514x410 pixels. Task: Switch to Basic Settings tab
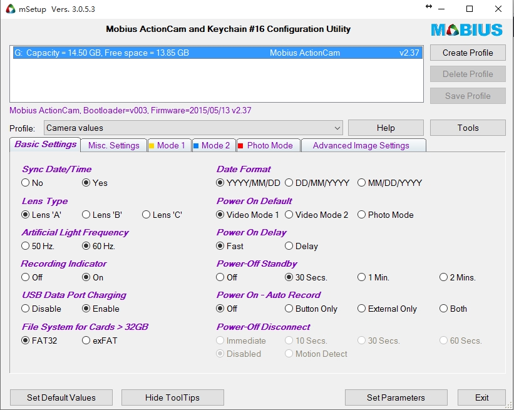pyautogui.click(x=45, y=145)
